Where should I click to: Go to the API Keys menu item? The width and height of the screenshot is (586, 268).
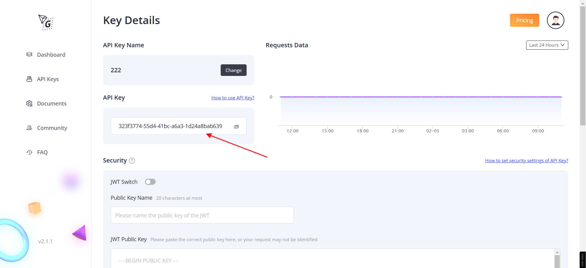(48, 79)
